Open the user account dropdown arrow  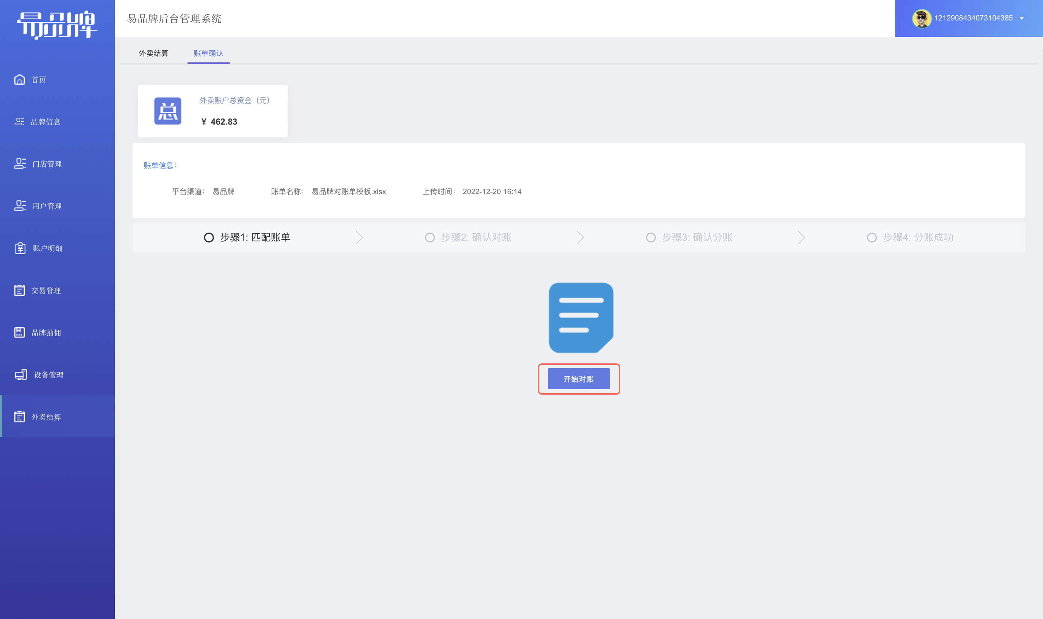pos(1022,18)
